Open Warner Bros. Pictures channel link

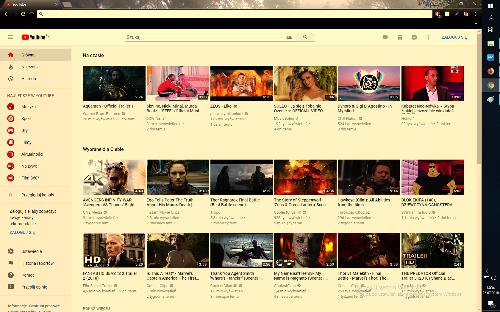tap(101, 114)
